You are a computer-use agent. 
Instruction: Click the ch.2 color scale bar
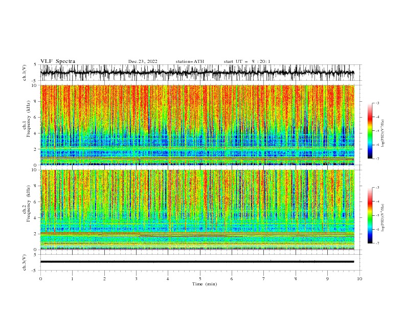click(370, 215)
